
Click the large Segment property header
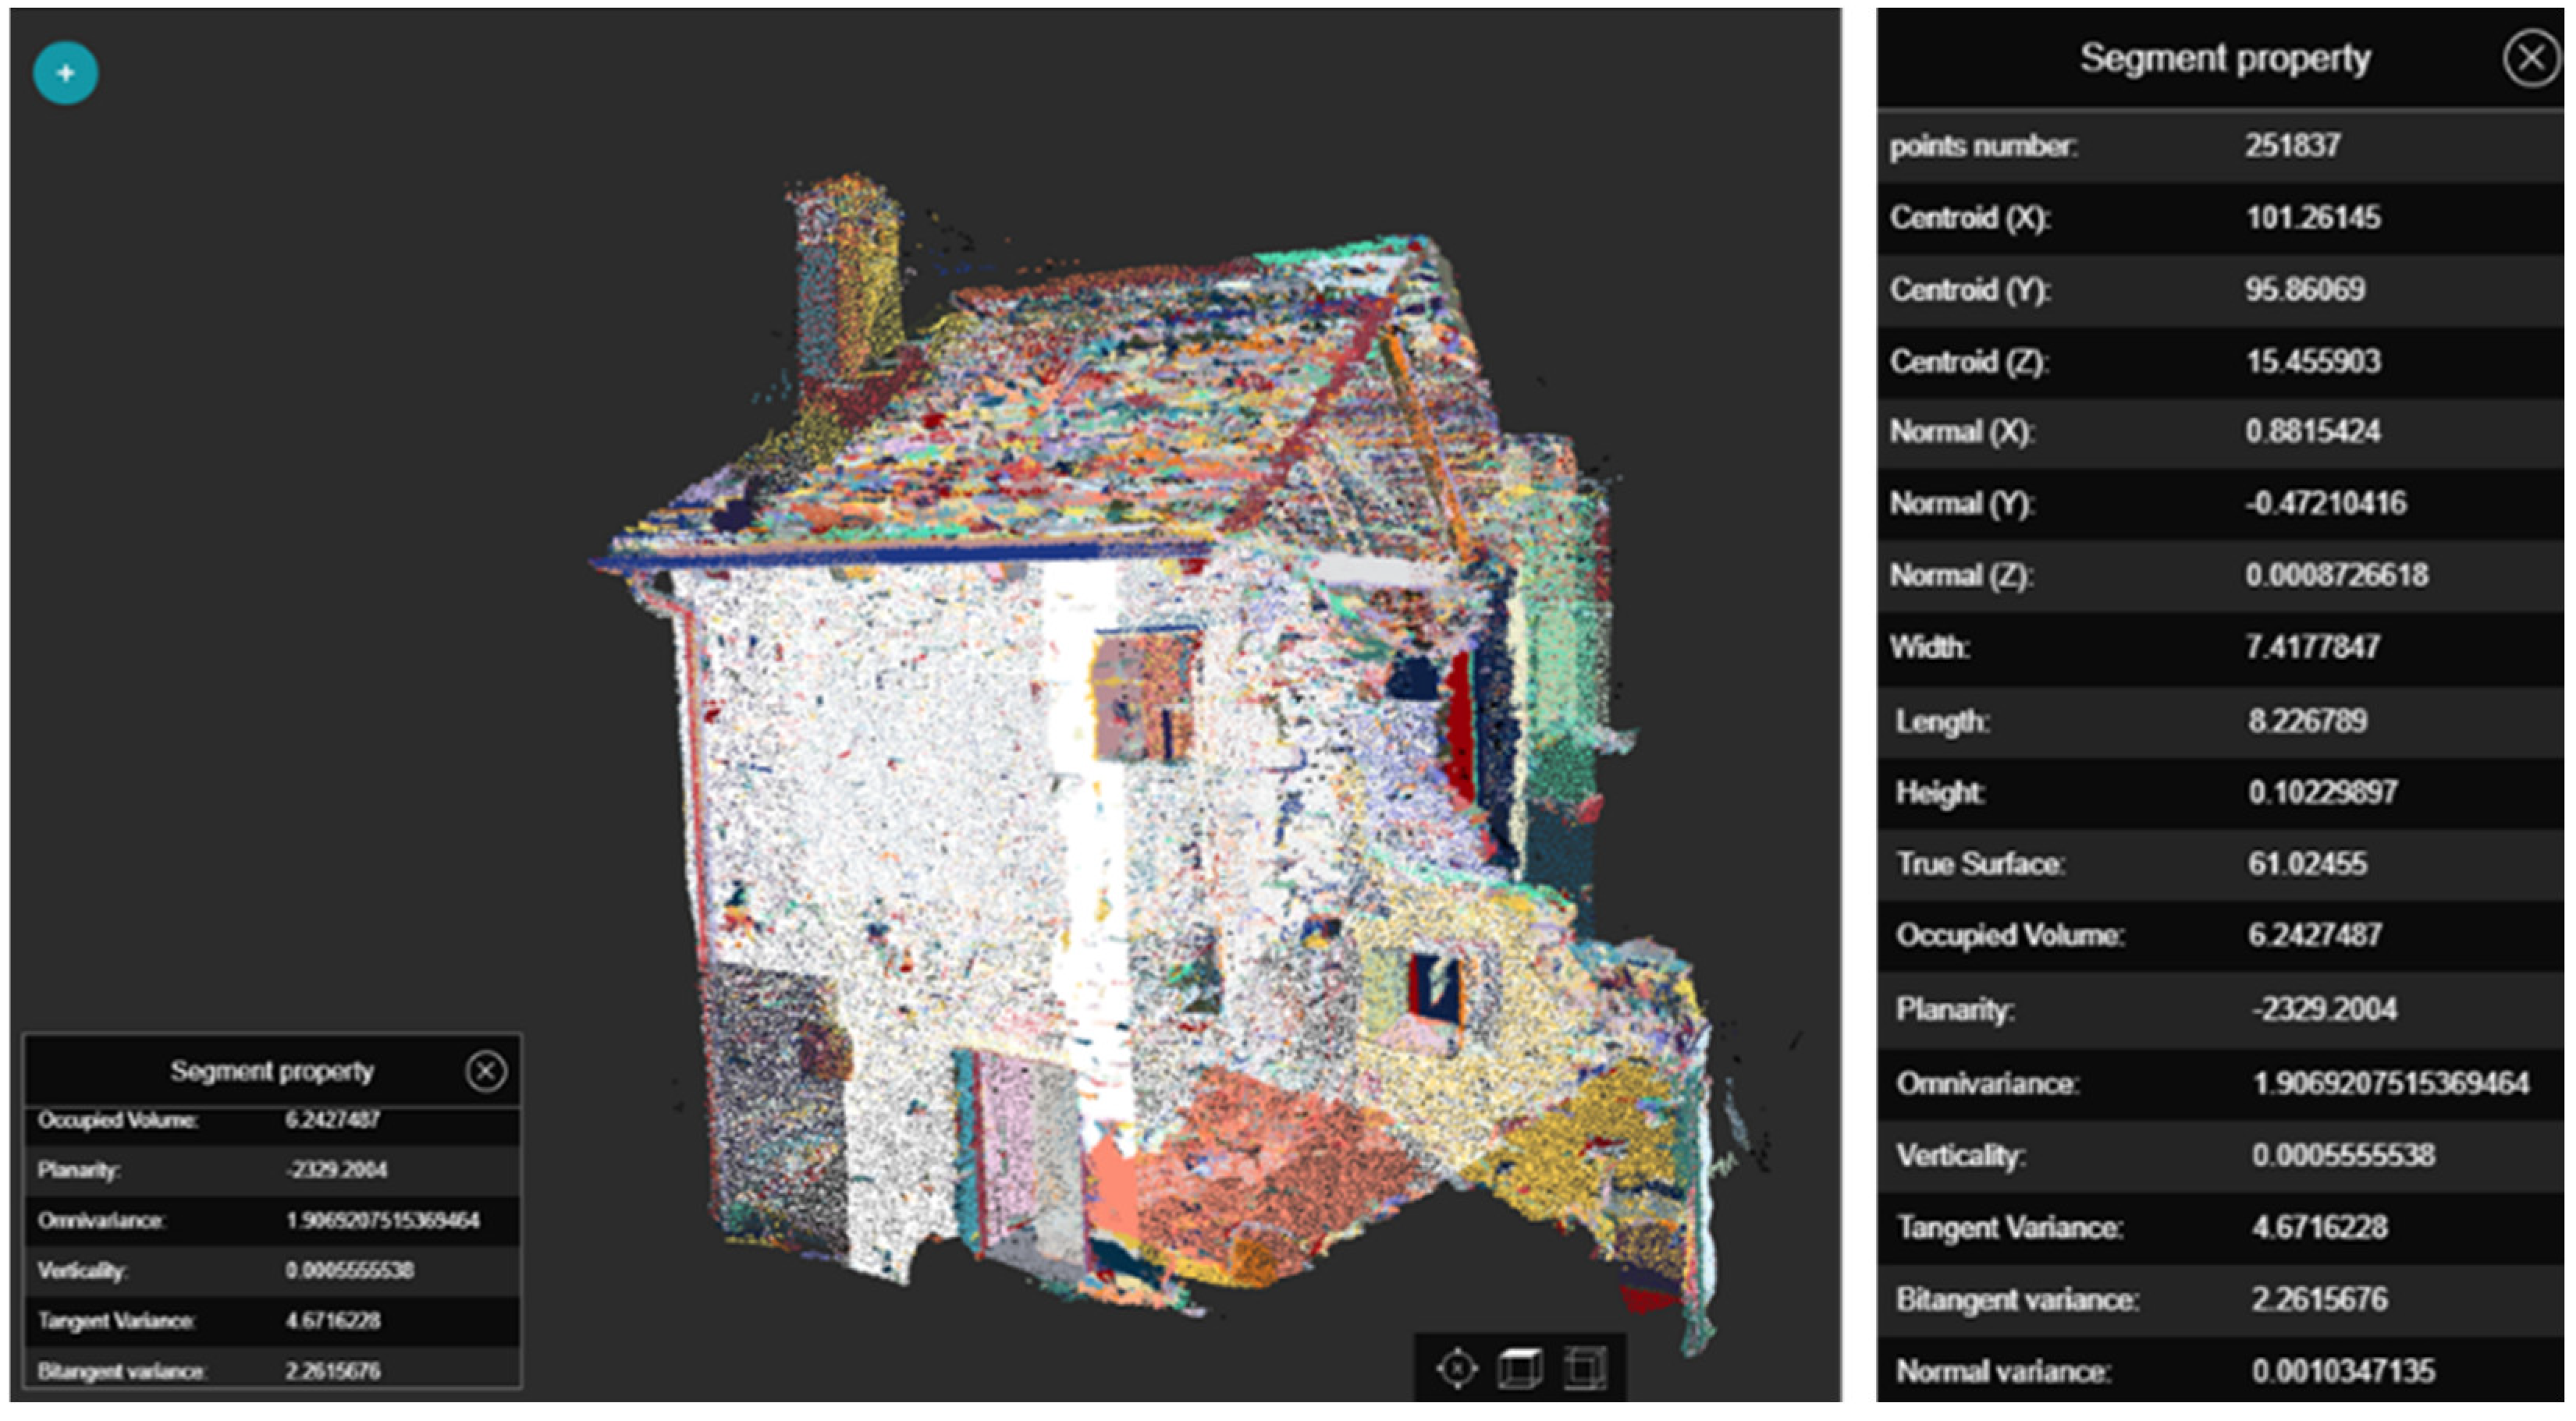pos(2224,59)
